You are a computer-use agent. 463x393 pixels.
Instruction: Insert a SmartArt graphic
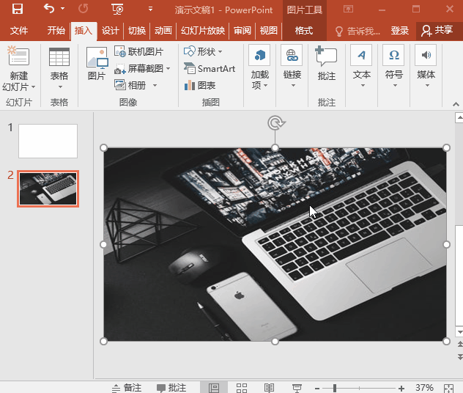pos(209,69)
